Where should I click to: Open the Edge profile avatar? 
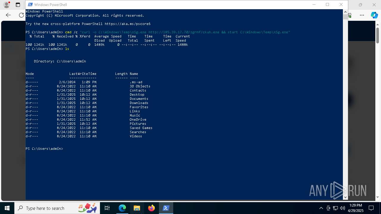click(x=6, y=5)
